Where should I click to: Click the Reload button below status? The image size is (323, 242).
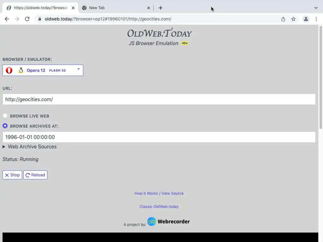point(35,175)
